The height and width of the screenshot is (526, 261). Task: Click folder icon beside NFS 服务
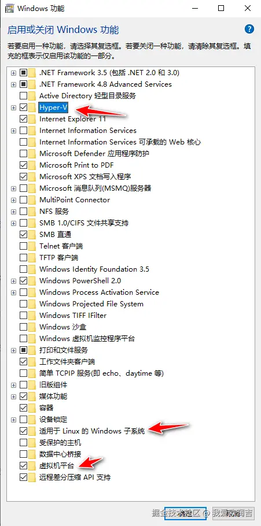coord(32,212)
